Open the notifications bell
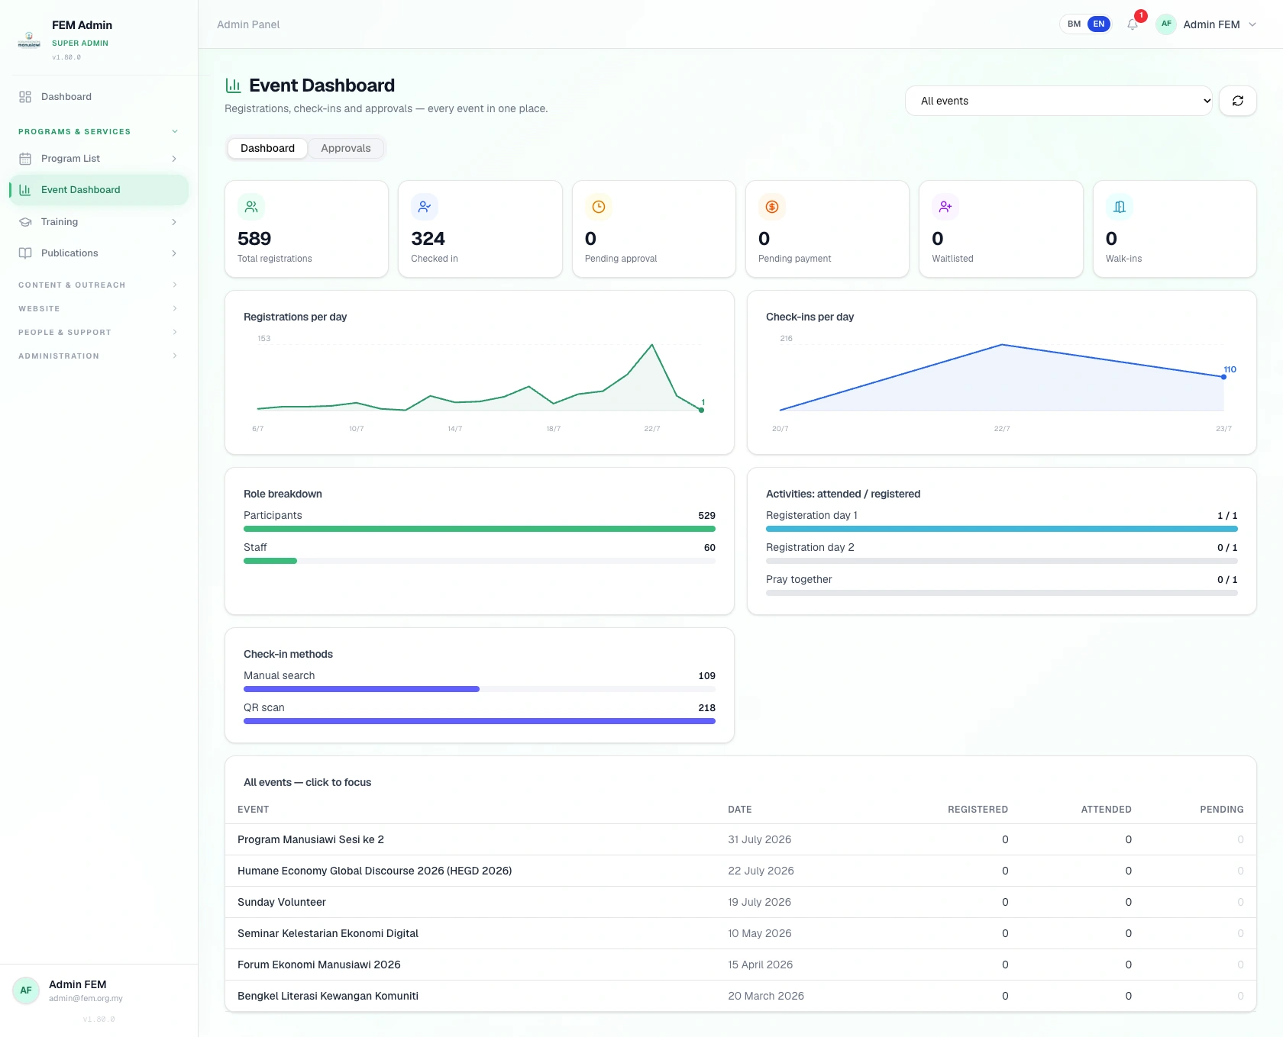The image size is (1283, 1037). coord(1133,24)
